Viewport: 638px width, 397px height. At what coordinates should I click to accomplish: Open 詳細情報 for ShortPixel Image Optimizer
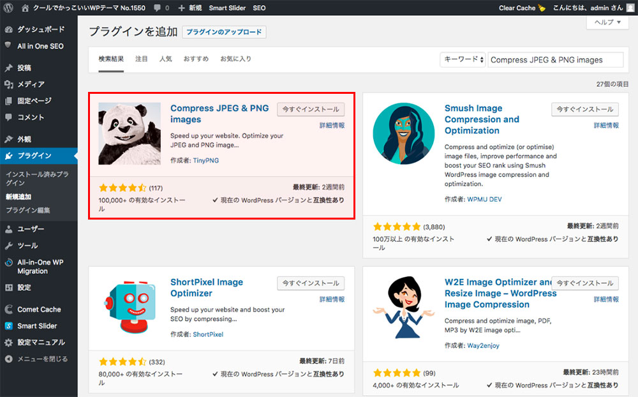pyautogui.click(x=332, y=299)
